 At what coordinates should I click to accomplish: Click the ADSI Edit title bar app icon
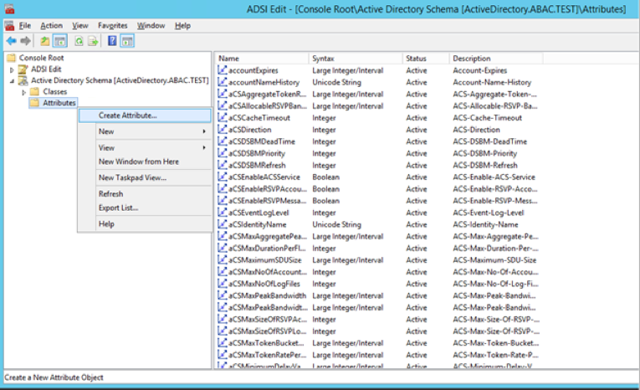click(9, 9)
